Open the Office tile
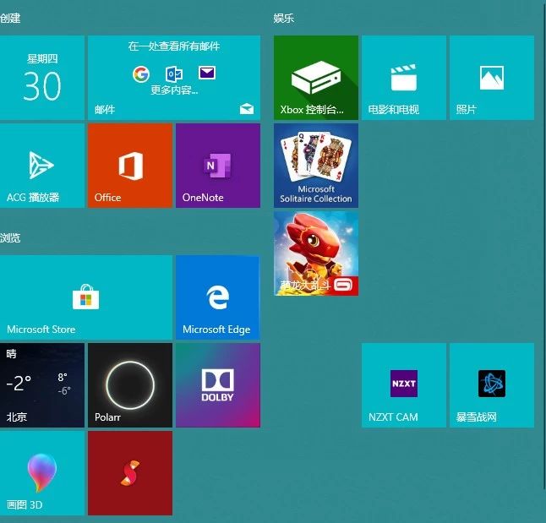The height and width of the screenshot is (523, 546). pyautogui.click(x=130, y=166)
